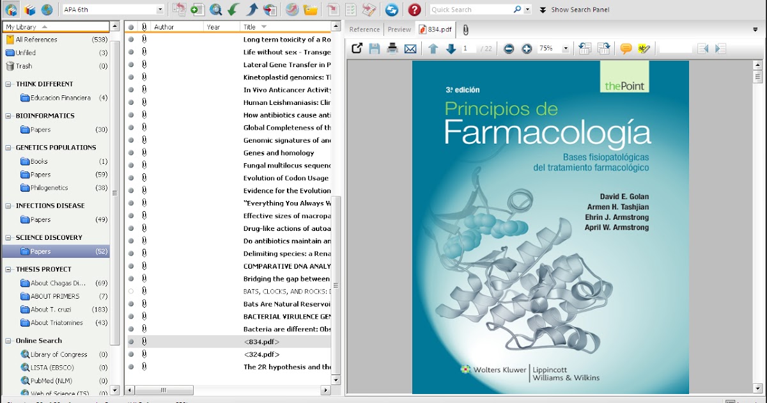Click Show Search Panel

tap(574, 10)
